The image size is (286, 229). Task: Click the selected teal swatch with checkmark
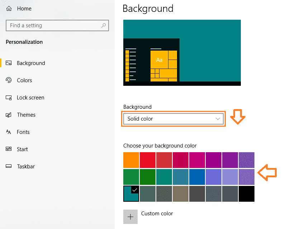131,194
